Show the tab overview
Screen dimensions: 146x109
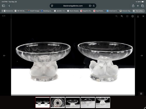tap(142, 6)
